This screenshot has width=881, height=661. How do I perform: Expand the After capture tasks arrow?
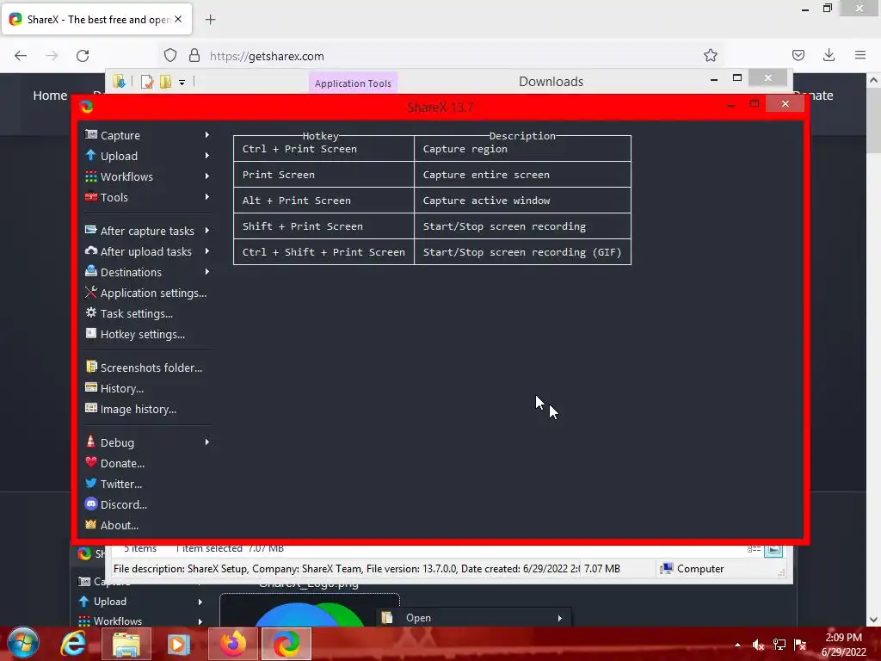click(206, 231)
